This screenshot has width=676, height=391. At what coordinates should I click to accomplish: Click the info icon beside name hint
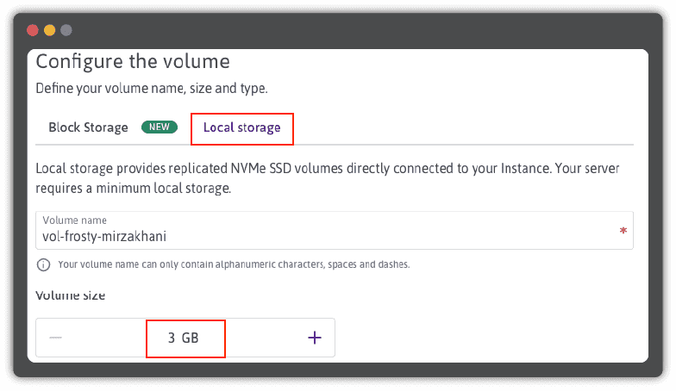(43, 264)
